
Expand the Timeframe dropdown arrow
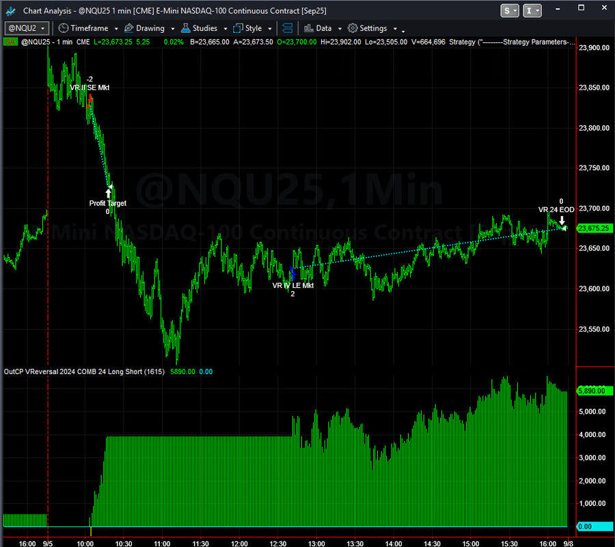116,29
